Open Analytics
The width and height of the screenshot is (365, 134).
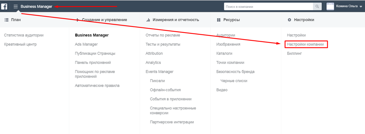coord(153,62)
